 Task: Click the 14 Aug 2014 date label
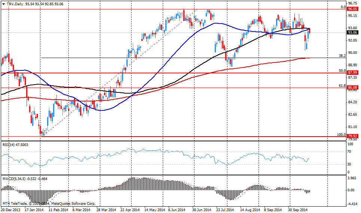point(250,210)
